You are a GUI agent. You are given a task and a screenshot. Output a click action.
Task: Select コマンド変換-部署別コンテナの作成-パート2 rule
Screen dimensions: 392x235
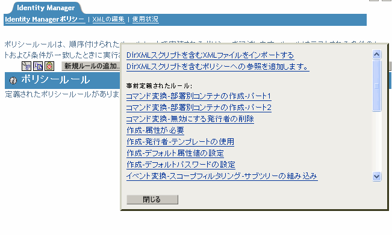click(199, 108)
